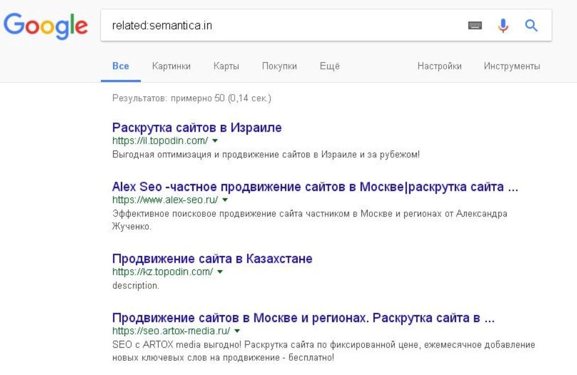Open the Настройки menu

point(439,66)
